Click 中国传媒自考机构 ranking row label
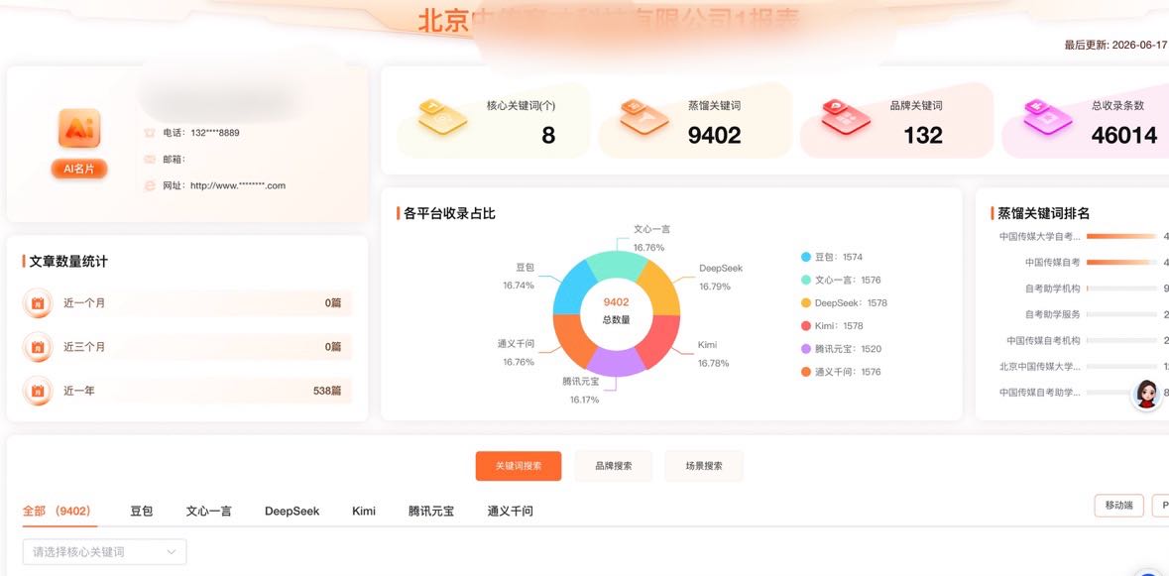Viewport: 1169px width, 576px height. point(1044,340)
